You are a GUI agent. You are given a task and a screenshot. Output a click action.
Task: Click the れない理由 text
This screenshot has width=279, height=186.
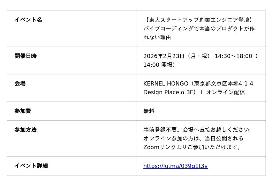[x=157, y=37]
